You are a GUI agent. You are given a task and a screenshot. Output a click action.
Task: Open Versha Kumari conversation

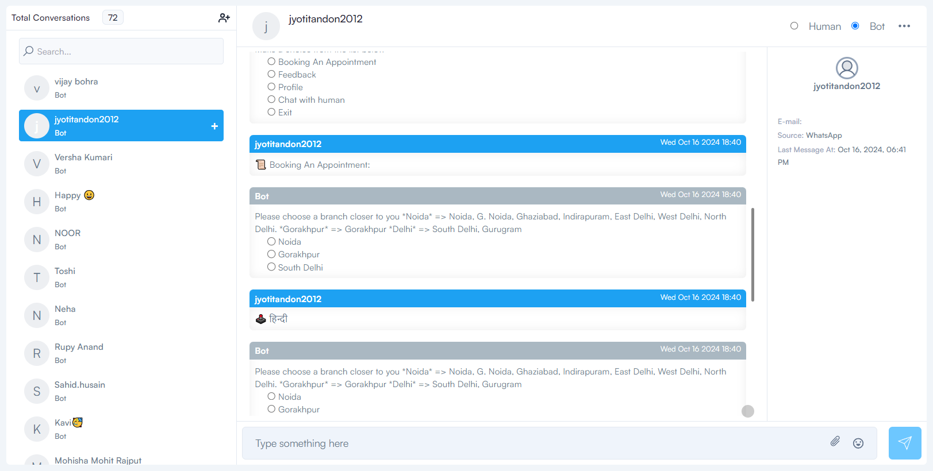tap(121, 164)
